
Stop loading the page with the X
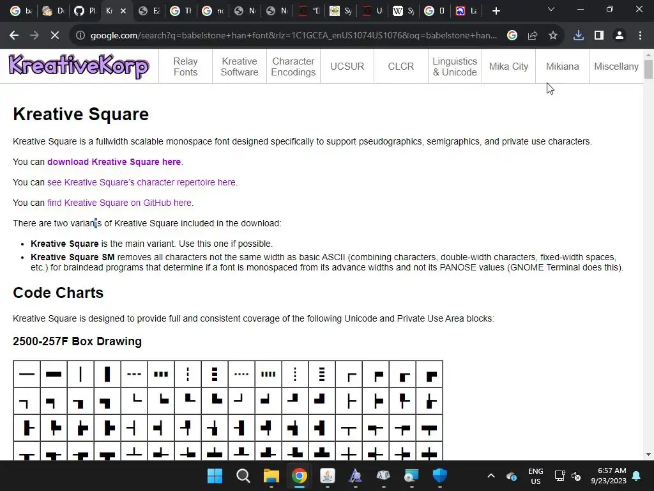pos(55,36)
